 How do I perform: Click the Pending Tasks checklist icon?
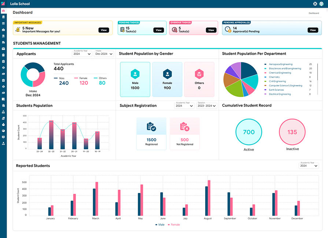click(x=122, y=30)
